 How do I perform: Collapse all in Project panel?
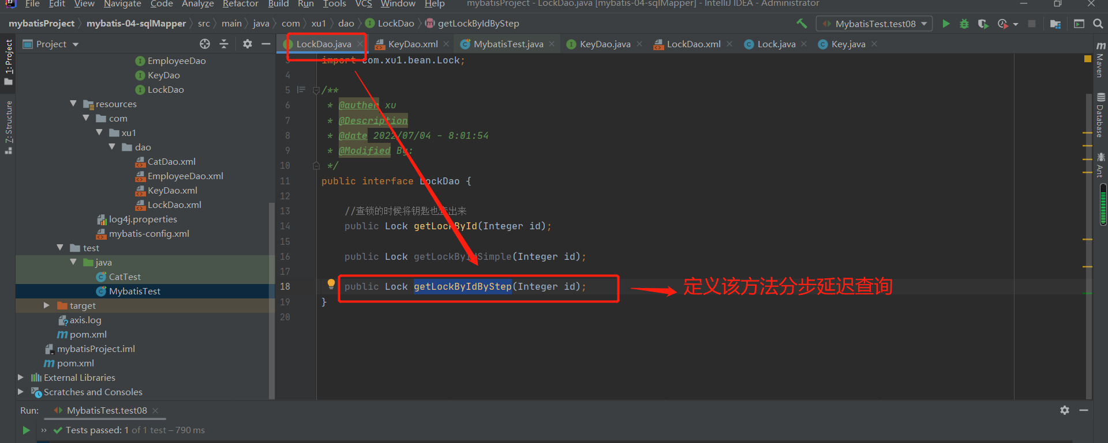(224, 44)
